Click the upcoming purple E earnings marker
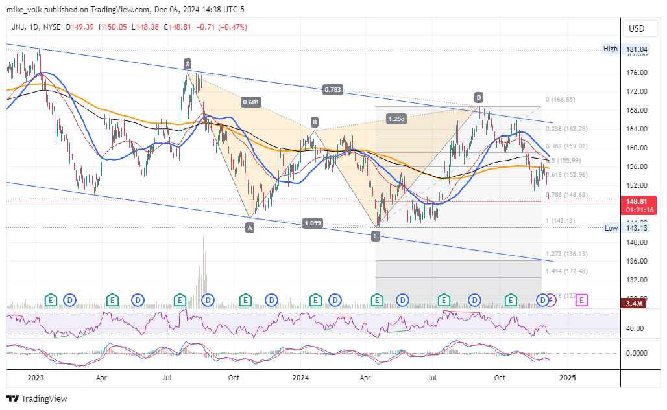Viewport: 667px width, 410px height. pyautogui.click(x=581, y=301)
